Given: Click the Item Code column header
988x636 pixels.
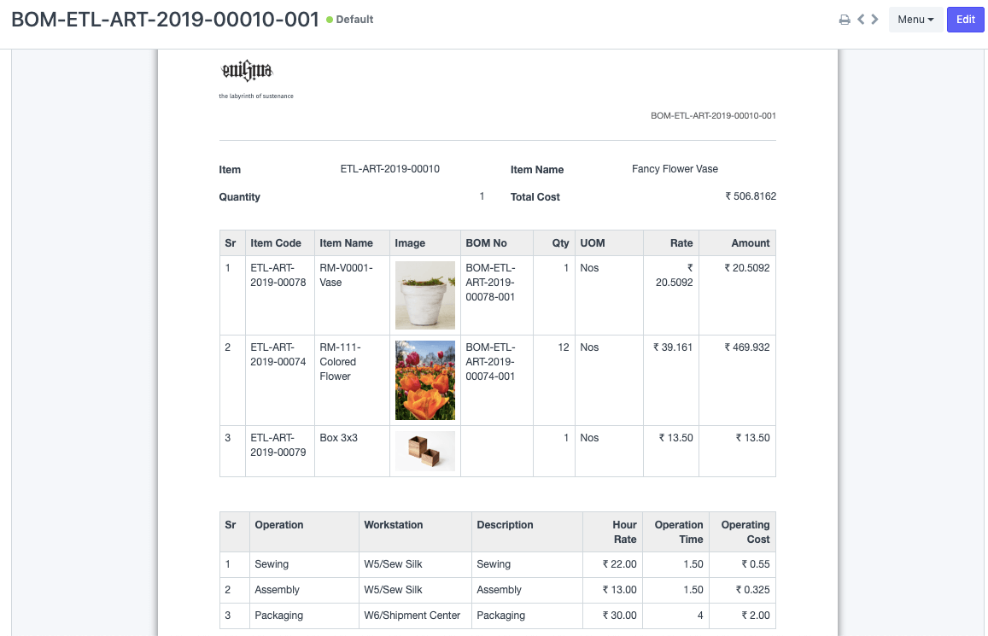Looking at the screenshot, I should [276, 243].
